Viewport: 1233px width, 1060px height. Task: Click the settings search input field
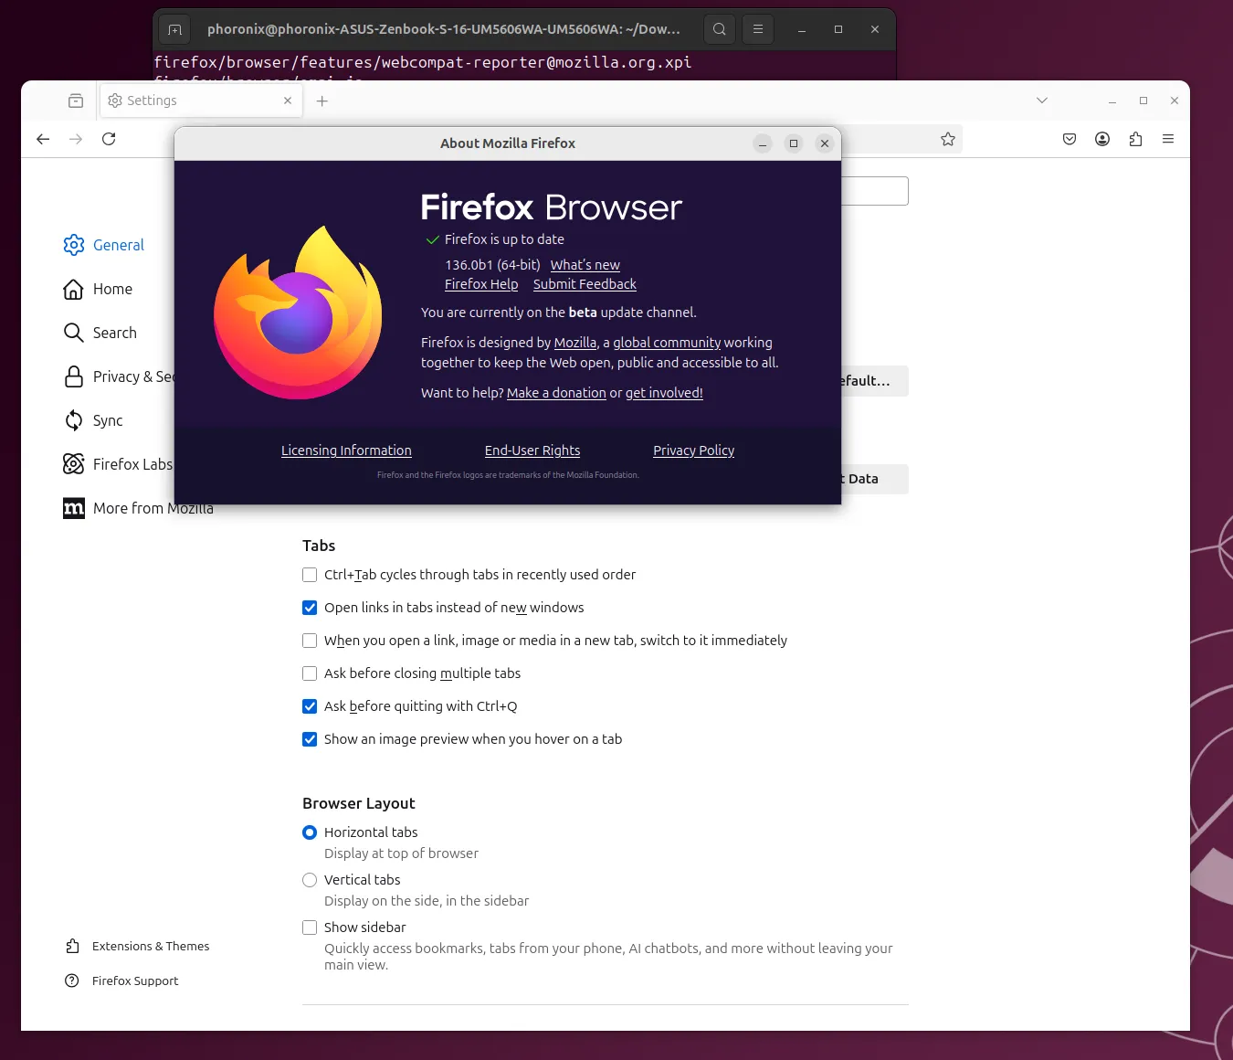pyautogui.click(x=875, y=191)
